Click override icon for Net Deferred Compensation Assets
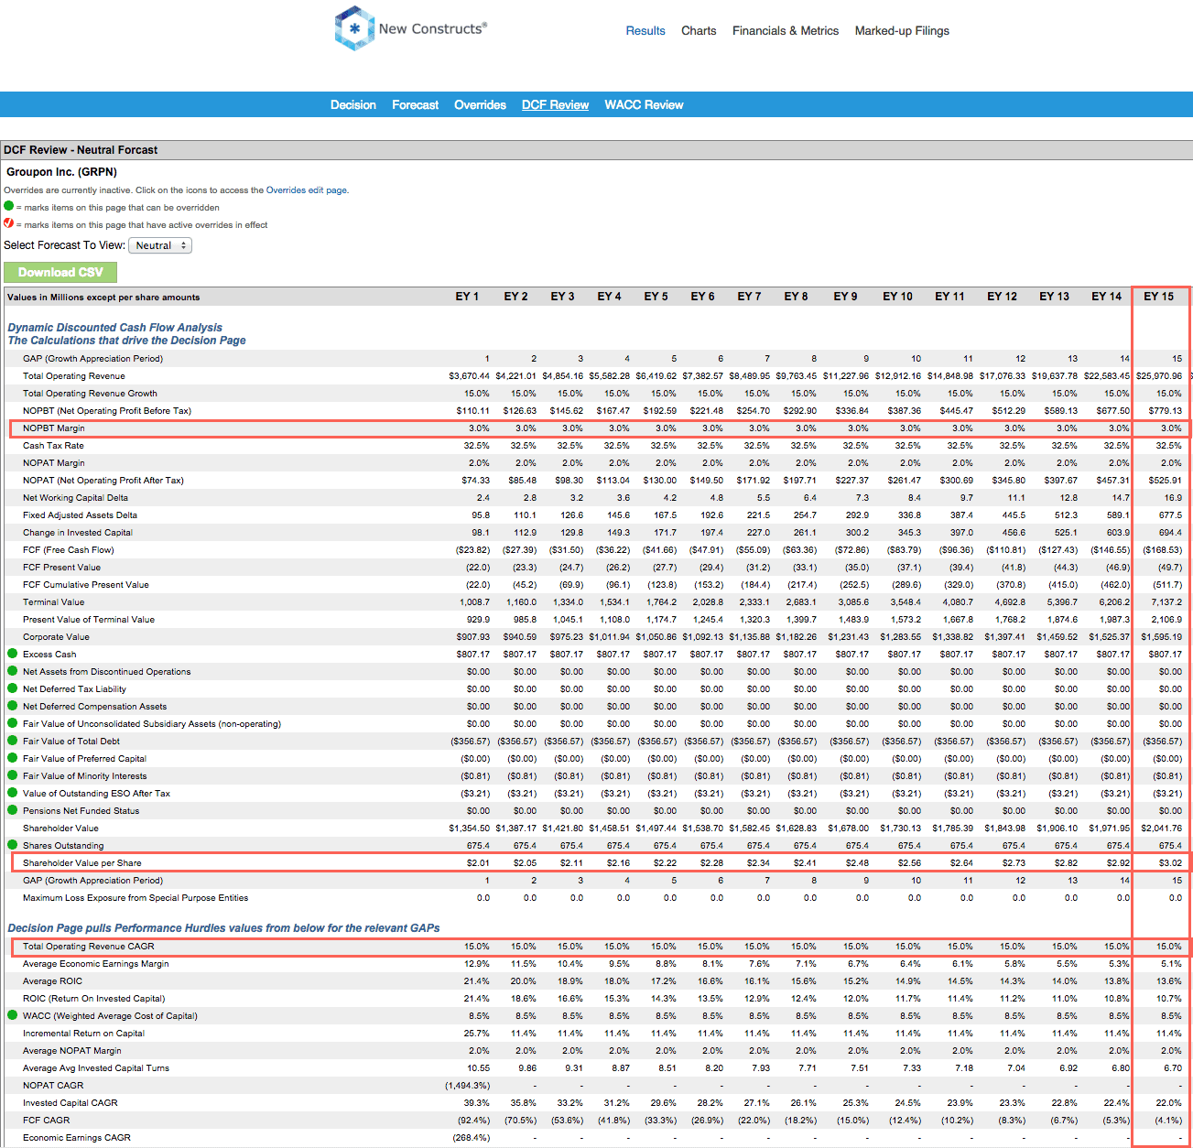The width and height of the screenshot is (1193, 1148). [13, 706]
